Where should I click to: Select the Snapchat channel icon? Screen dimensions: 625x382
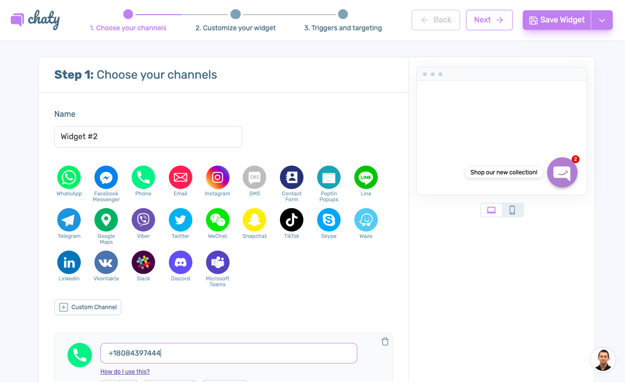[x=255, y=220]
